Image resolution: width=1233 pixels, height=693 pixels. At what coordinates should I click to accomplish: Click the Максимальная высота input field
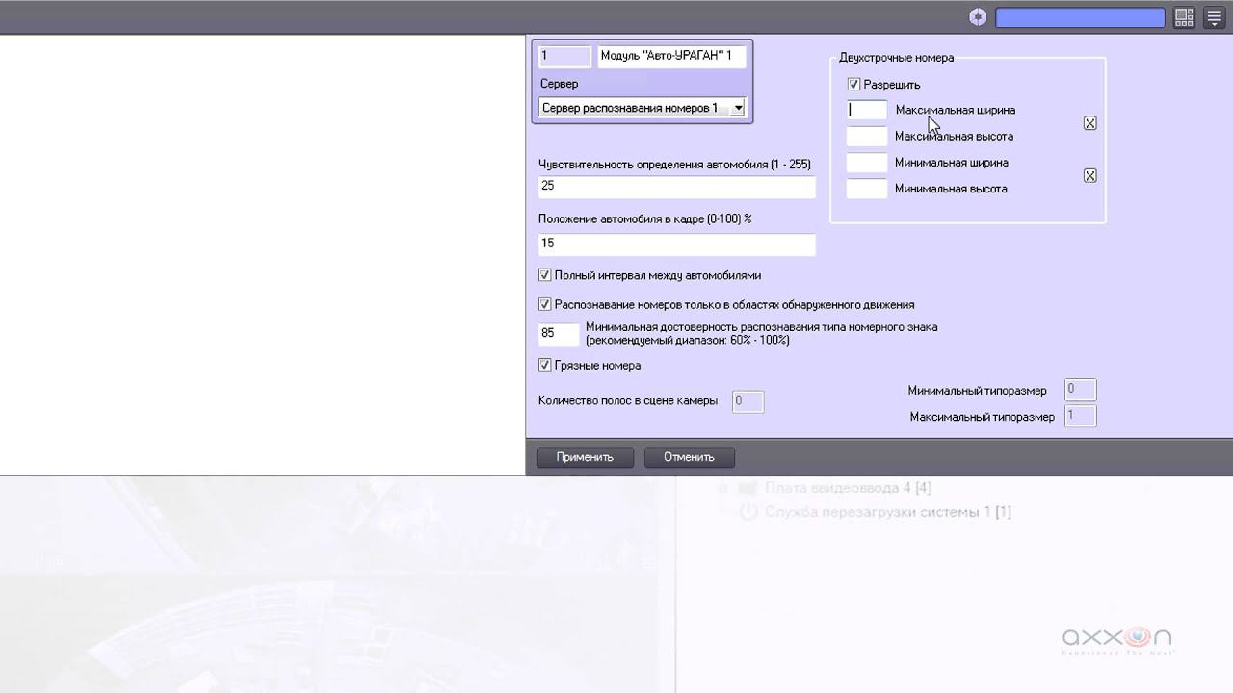867,137
